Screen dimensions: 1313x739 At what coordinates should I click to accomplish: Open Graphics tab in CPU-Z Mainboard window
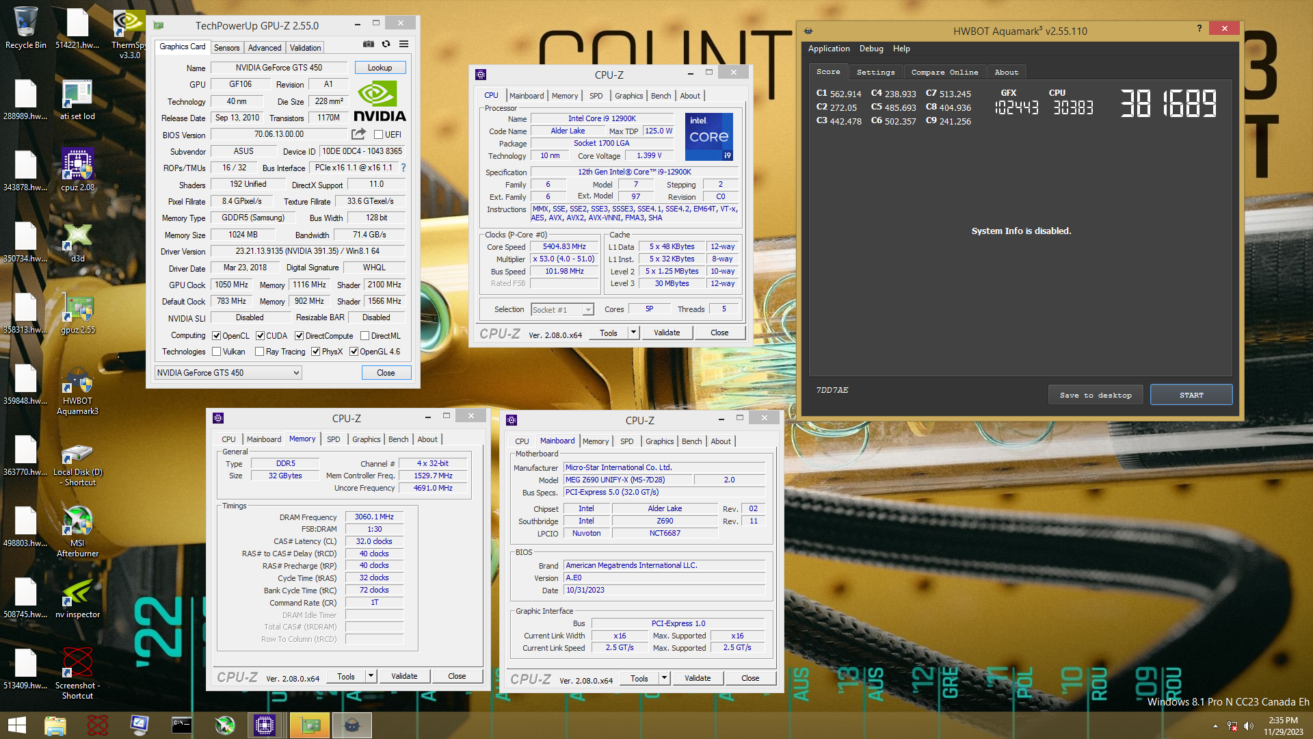click(659, 441)
